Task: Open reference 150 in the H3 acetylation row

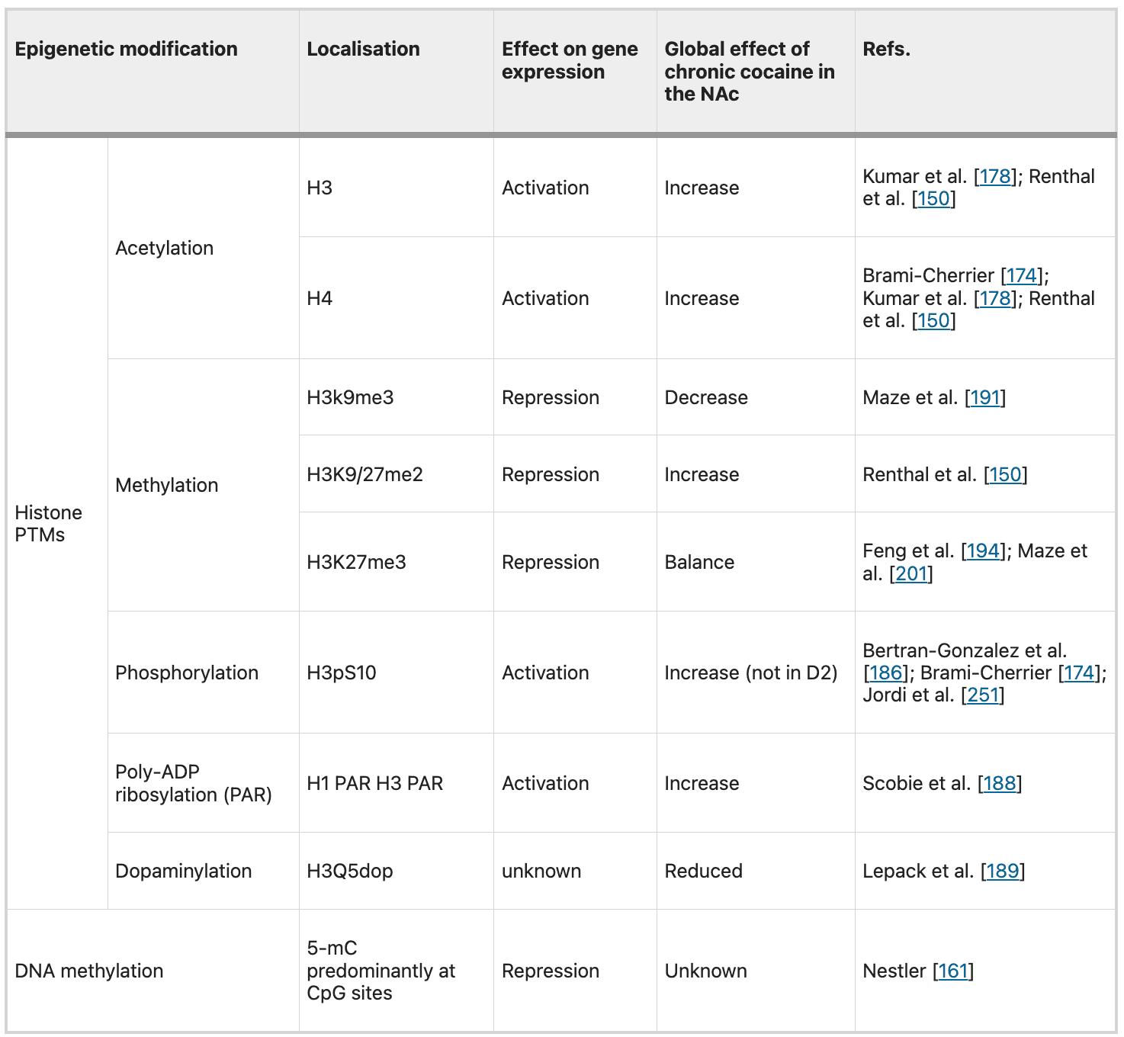Action: point(933,199)
